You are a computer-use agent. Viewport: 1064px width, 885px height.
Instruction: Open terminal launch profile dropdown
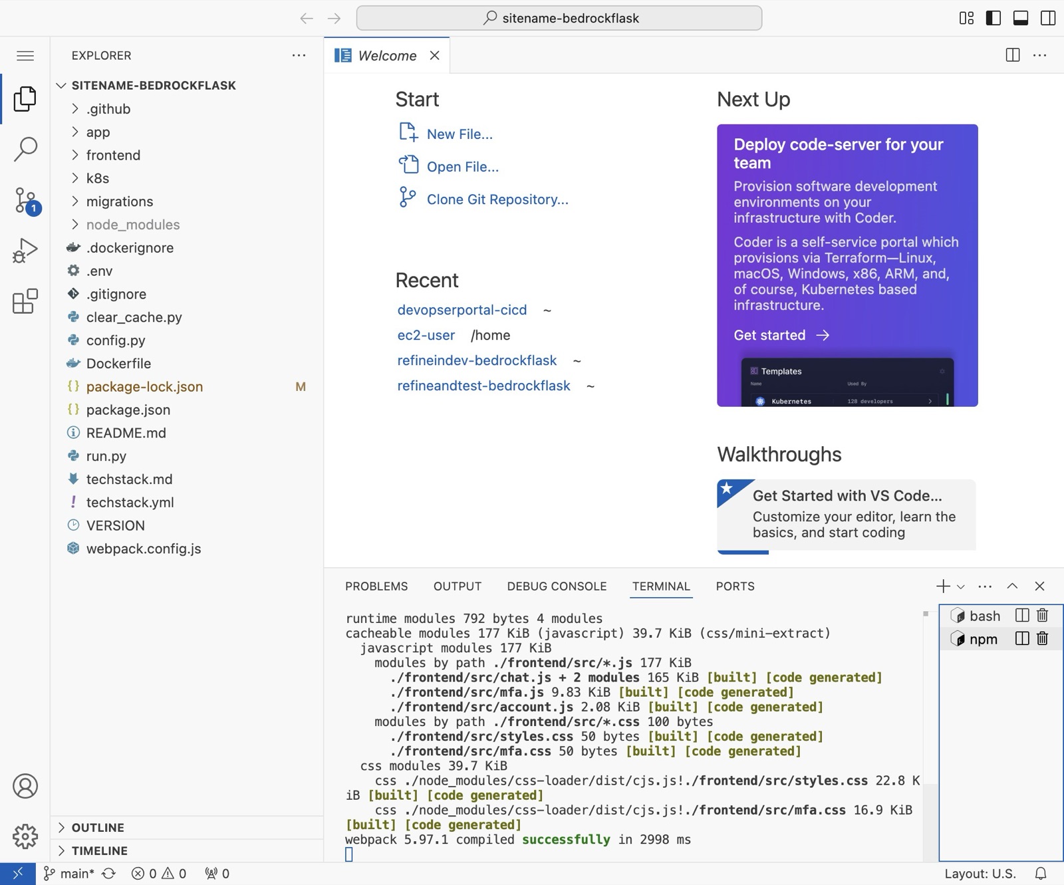click(960, 586)
